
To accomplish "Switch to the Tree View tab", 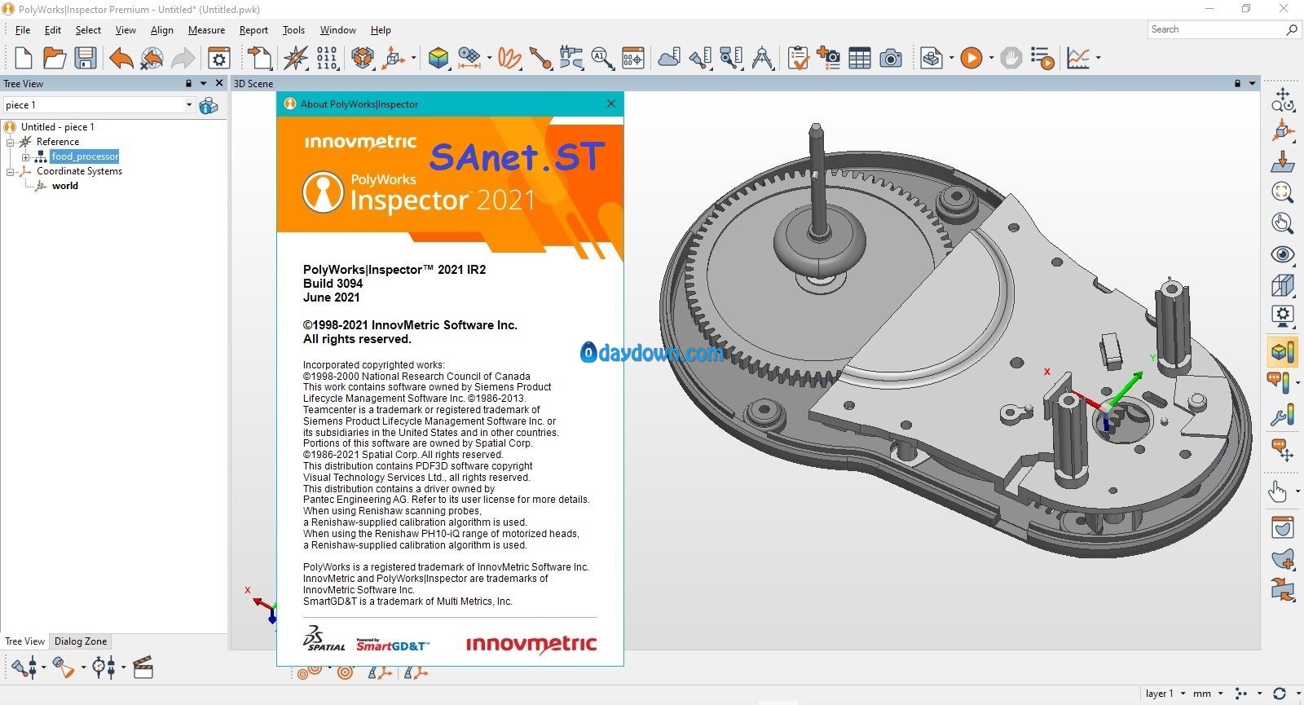I will (25, 641).
